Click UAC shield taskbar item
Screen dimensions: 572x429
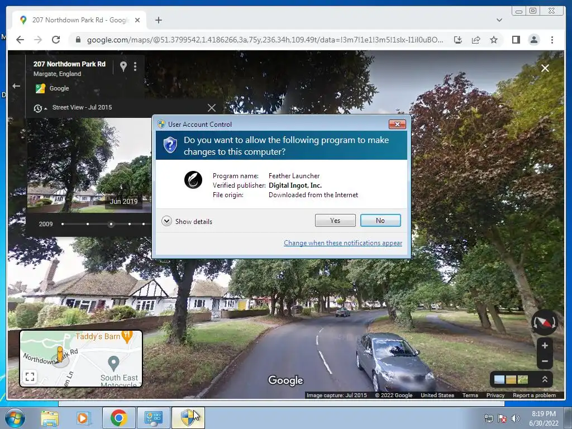point(188,418)
